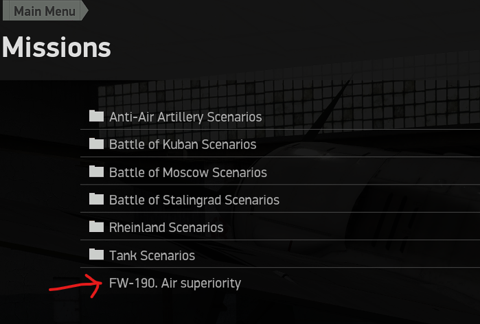The width and height of the screenshot is (480, 324).
Task: Click the Battle of Kuban folder icon
Action: (x=96, y=144)
